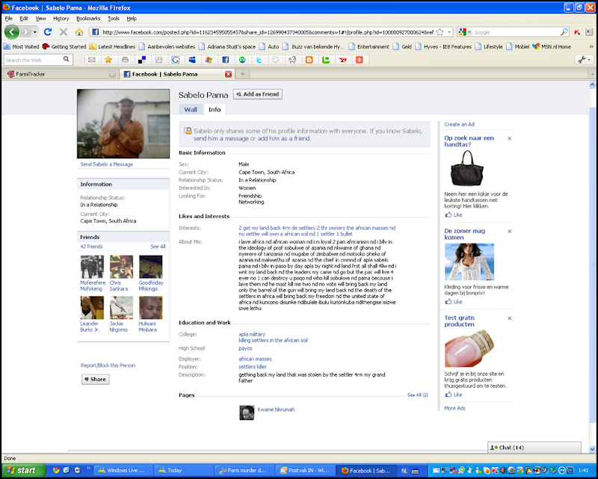Click the Create an Ad link
Screen dimensions: 598x479
tap(459, 124)
